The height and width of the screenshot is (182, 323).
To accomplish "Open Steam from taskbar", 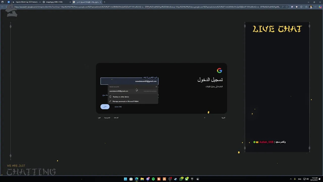I will 175,179.
